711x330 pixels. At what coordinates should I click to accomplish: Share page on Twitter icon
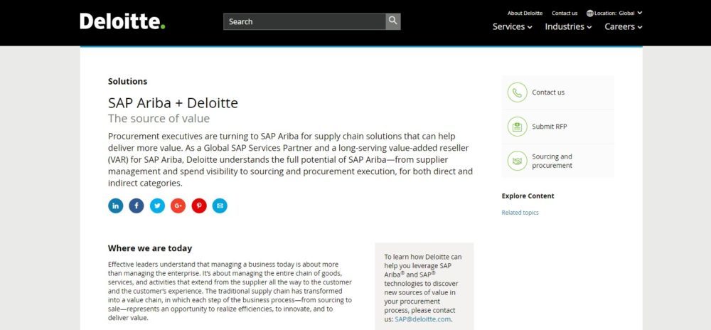(x=157, y=206)
